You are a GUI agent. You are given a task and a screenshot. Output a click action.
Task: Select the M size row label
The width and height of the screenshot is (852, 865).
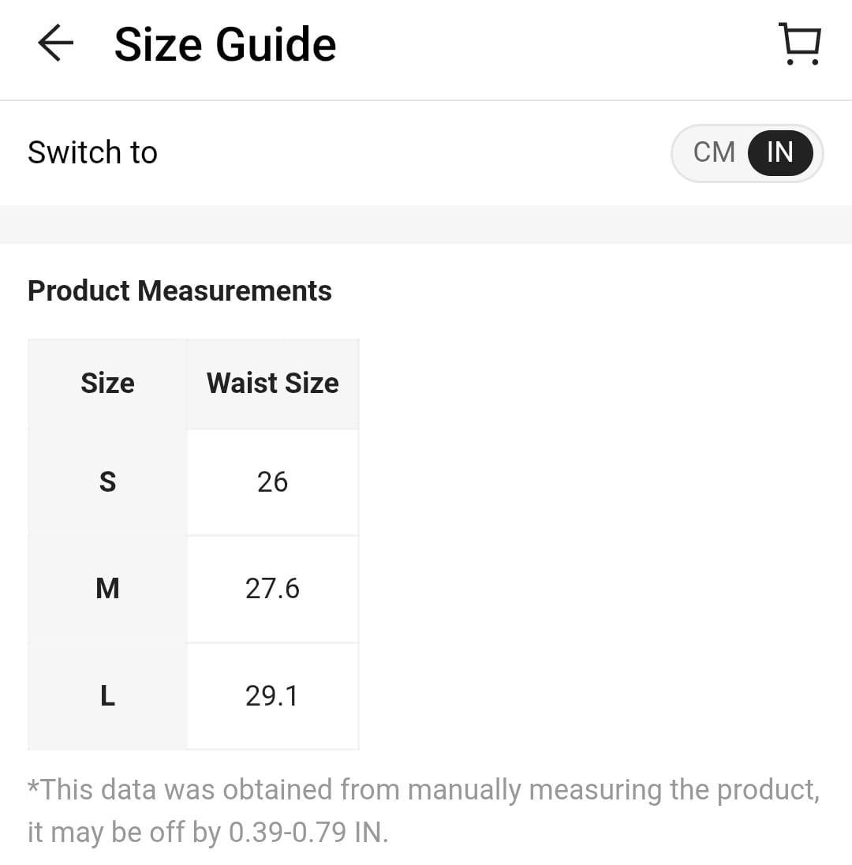(x=107, y=589)
